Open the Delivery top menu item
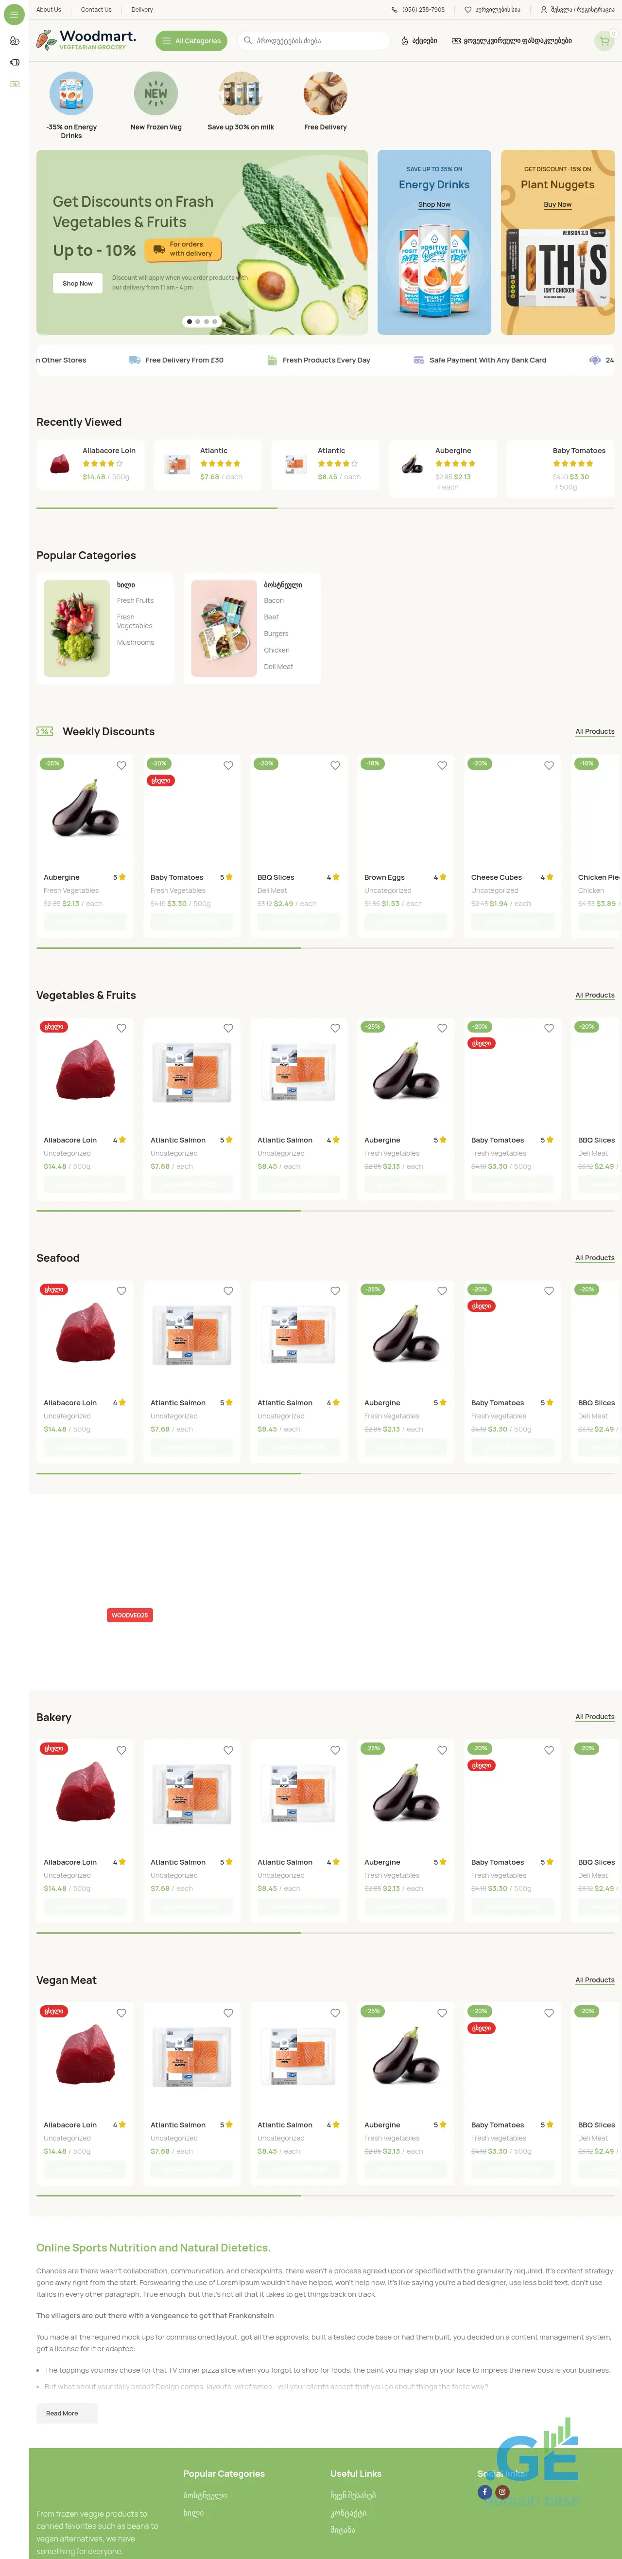The image size is (622, 2559). click(142, 10)
